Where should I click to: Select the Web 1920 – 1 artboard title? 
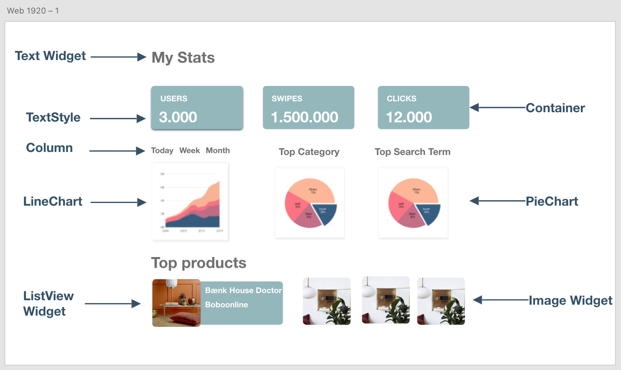click(33, 11)
